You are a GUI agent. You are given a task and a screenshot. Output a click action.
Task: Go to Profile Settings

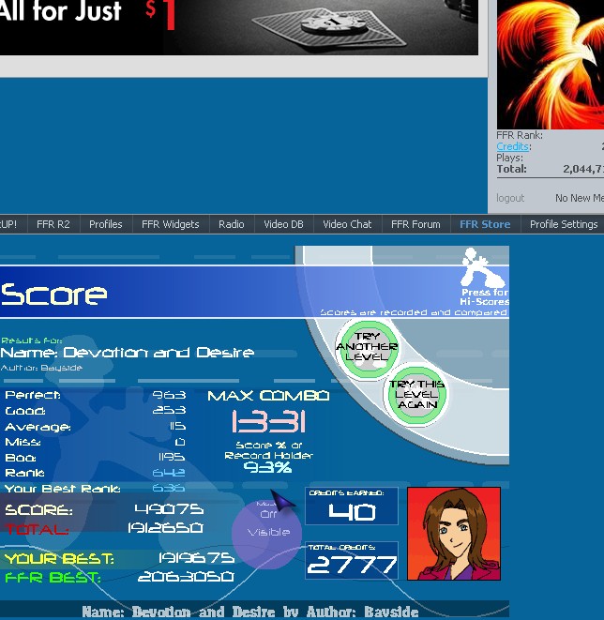point(564,224)
